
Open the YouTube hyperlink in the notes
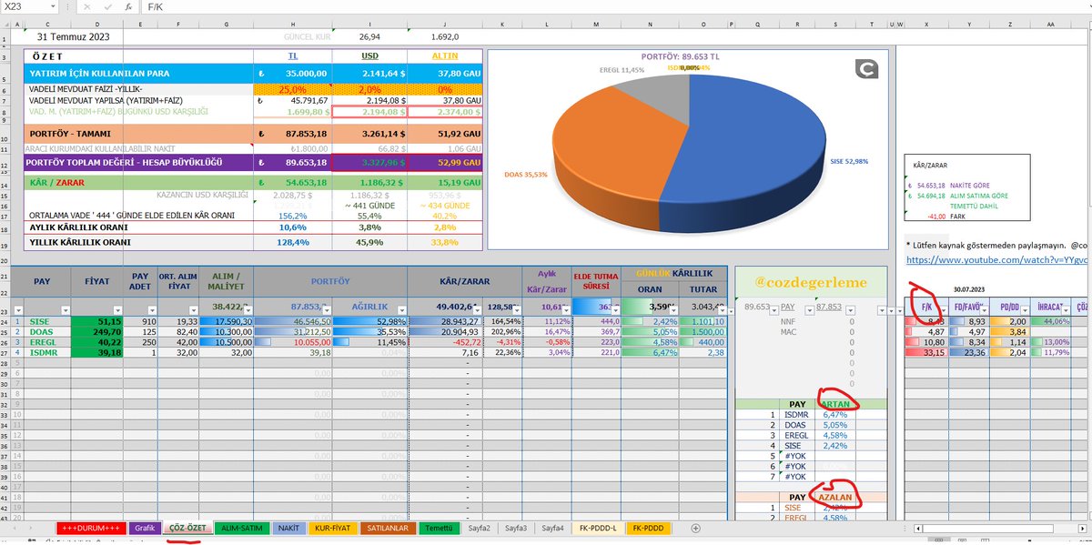pos(998,260)
